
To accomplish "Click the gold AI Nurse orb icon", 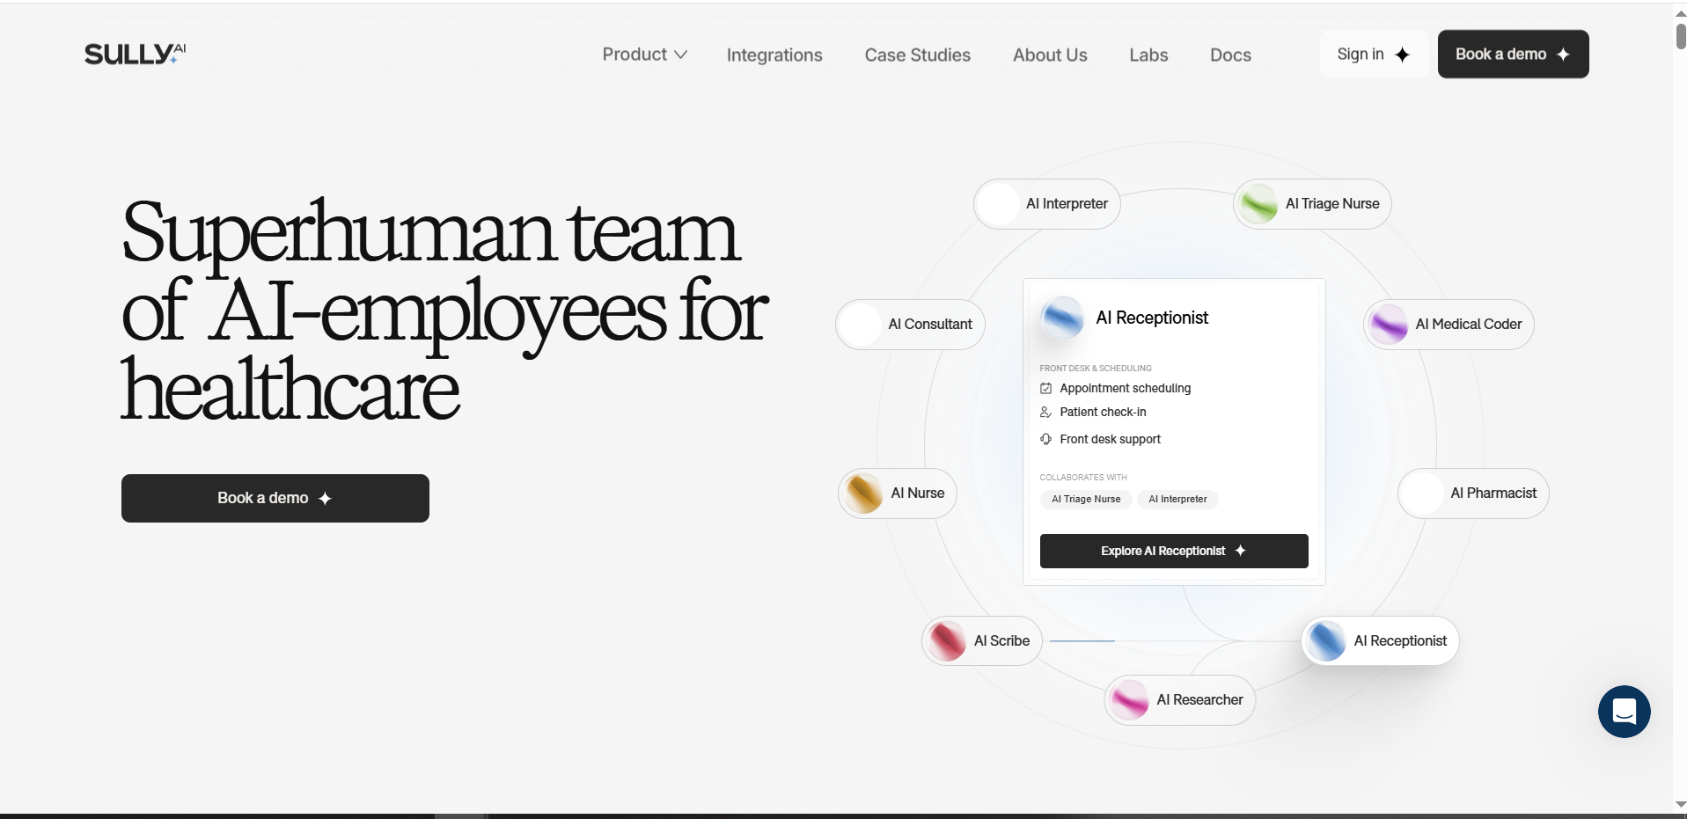I will click(x=864, y=494).
